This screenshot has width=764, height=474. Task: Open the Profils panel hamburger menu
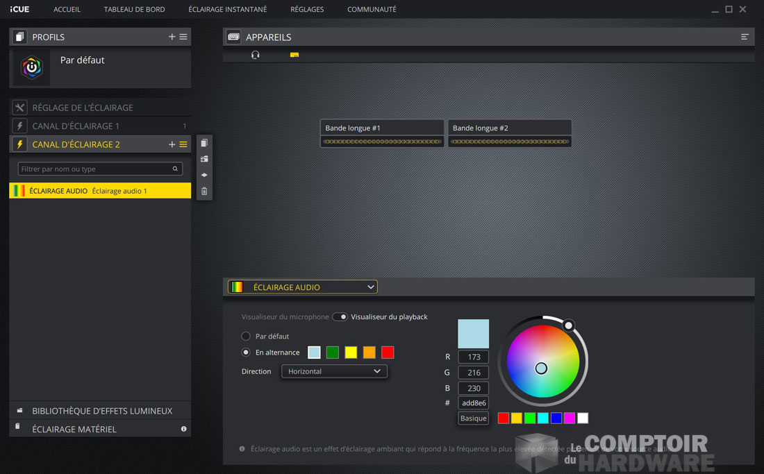pyautogui.click(x=183, y=37)
